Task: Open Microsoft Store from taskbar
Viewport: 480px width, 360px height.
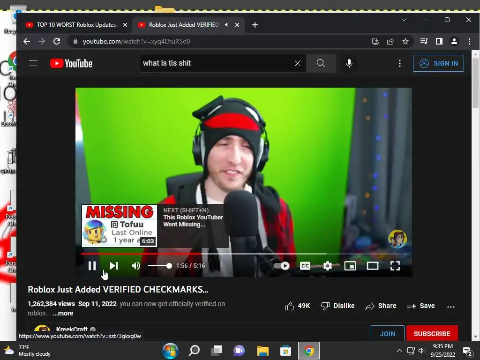Action: pos(285,351)
